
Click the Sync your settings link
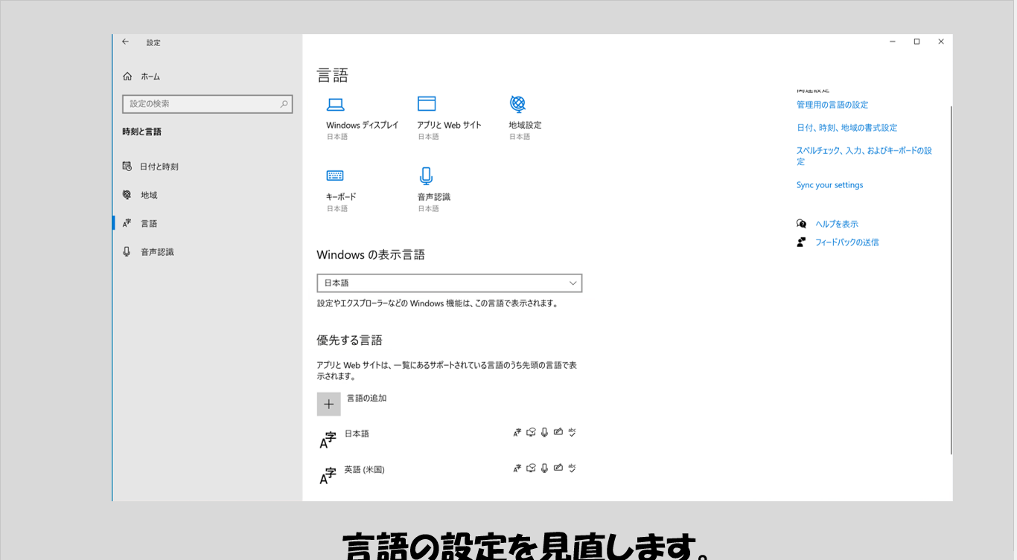[x=829, y=185]
